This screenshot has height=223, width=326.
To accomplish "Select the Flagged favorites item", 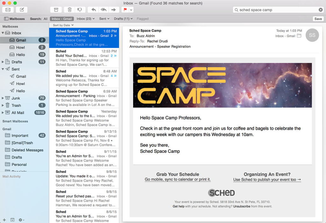I will pyautogui.click(x=143, y=19).
